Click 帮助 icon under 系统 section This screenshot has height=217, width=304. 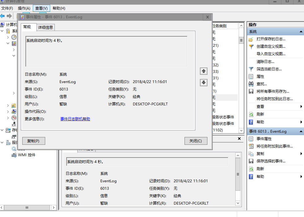point(251,122)
